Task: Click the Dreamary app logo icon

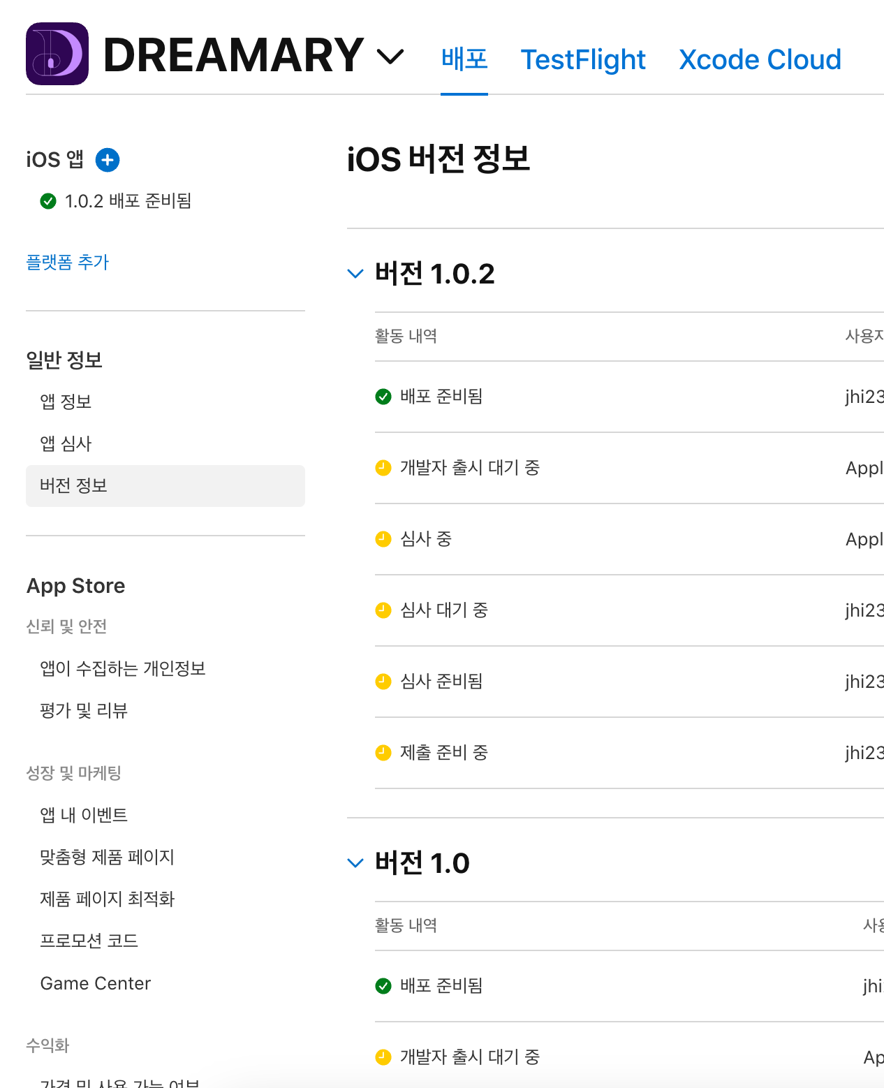Action: [57, 53]
